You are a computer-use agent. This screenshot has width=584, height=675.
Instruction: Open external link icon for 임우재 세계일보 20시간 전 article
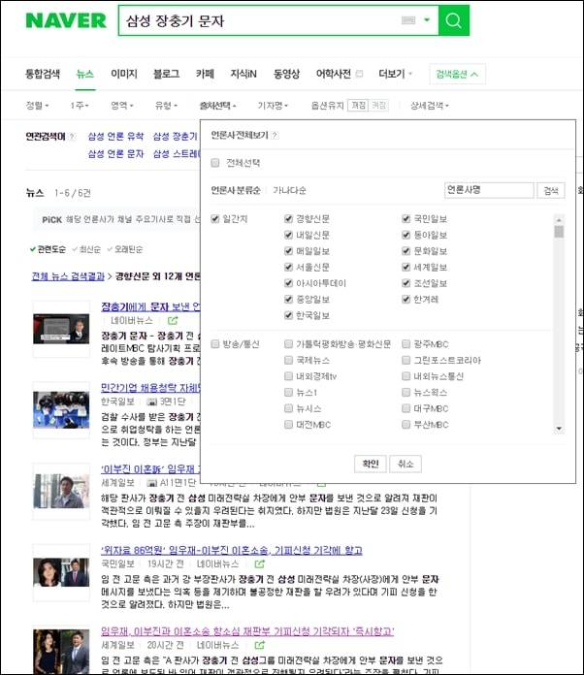pos(259,645)
